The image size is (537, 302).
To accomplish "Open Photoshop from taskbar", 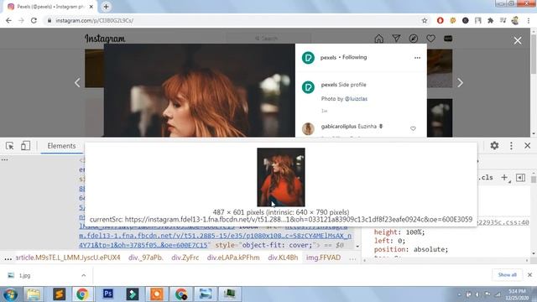I will pyautogui.click(x=108, y=294).
